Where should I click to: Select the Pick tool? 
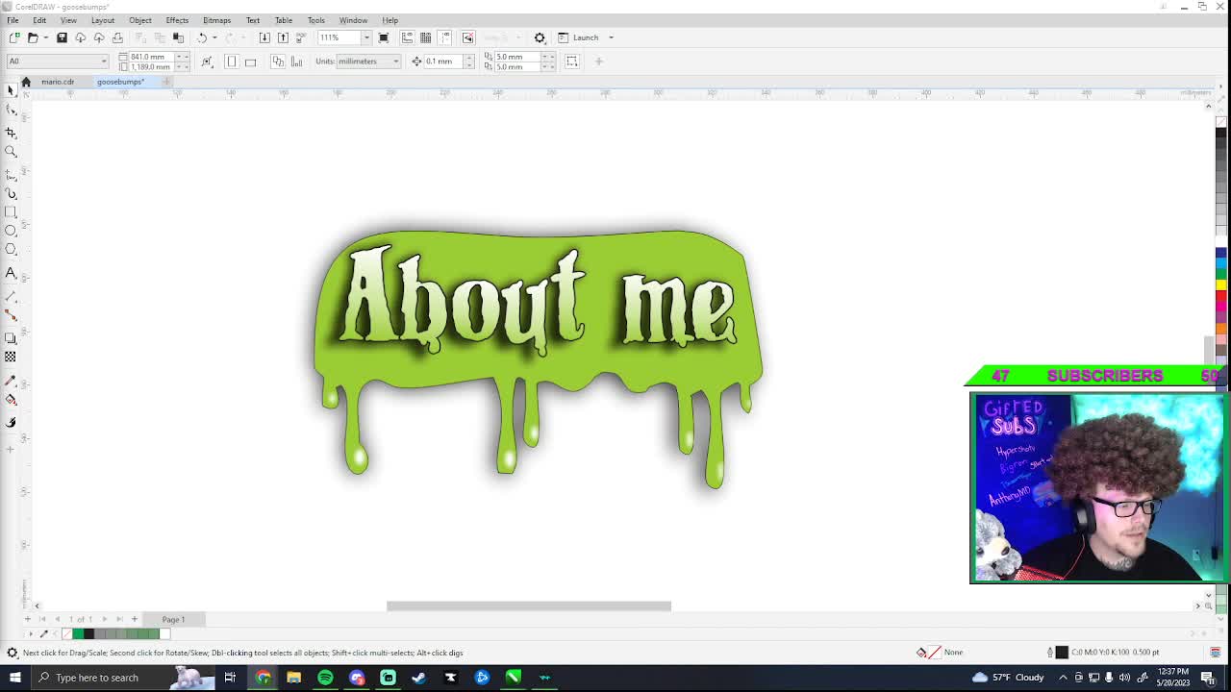[11, 89]
